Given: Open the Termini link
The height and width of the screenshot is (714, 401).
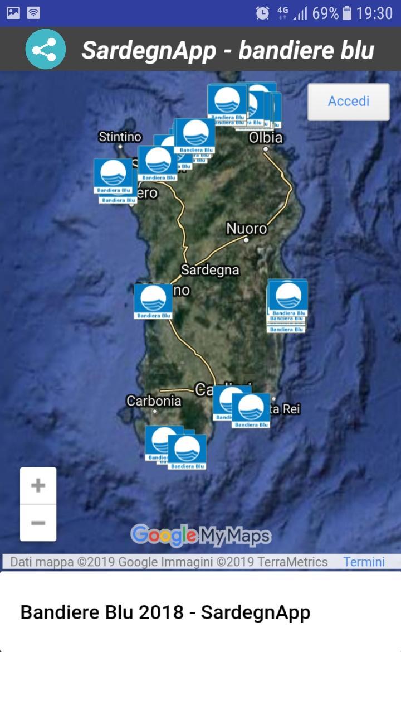Looking at the screenshot, I should click(x=364, y=562).
